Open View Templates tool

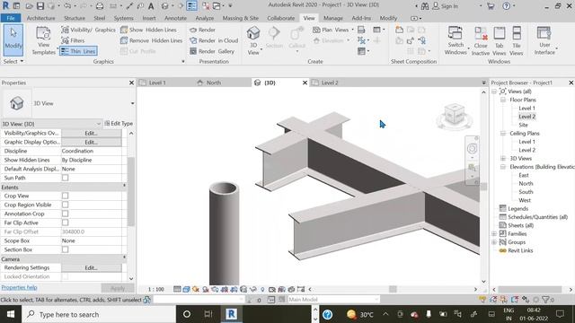coord(44,41)
